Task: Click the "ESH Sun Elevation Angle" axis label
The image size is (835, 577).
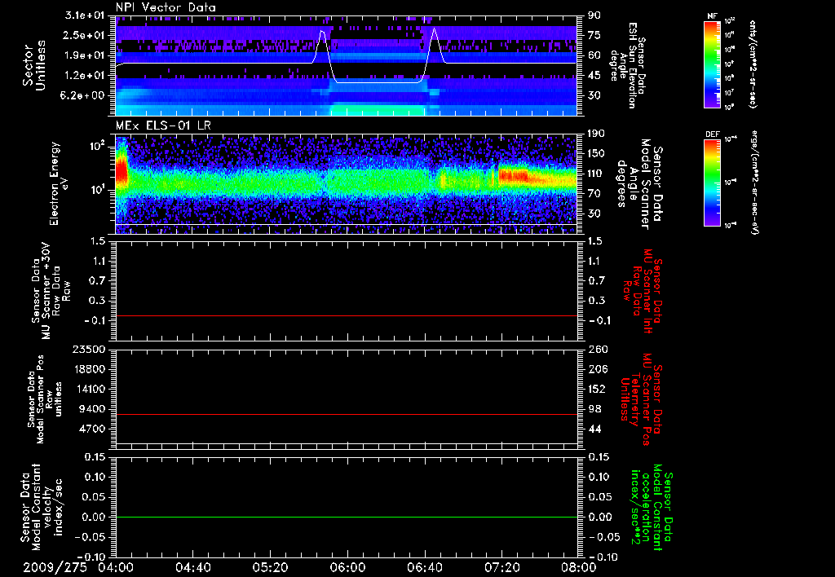Action: (x=625, y=65)
